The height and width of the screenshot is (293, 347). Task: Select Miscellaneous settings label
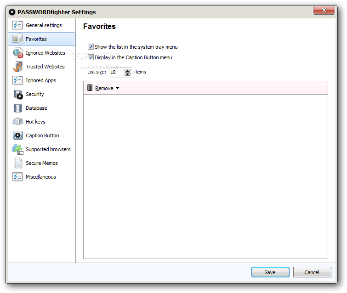point(41,177)
